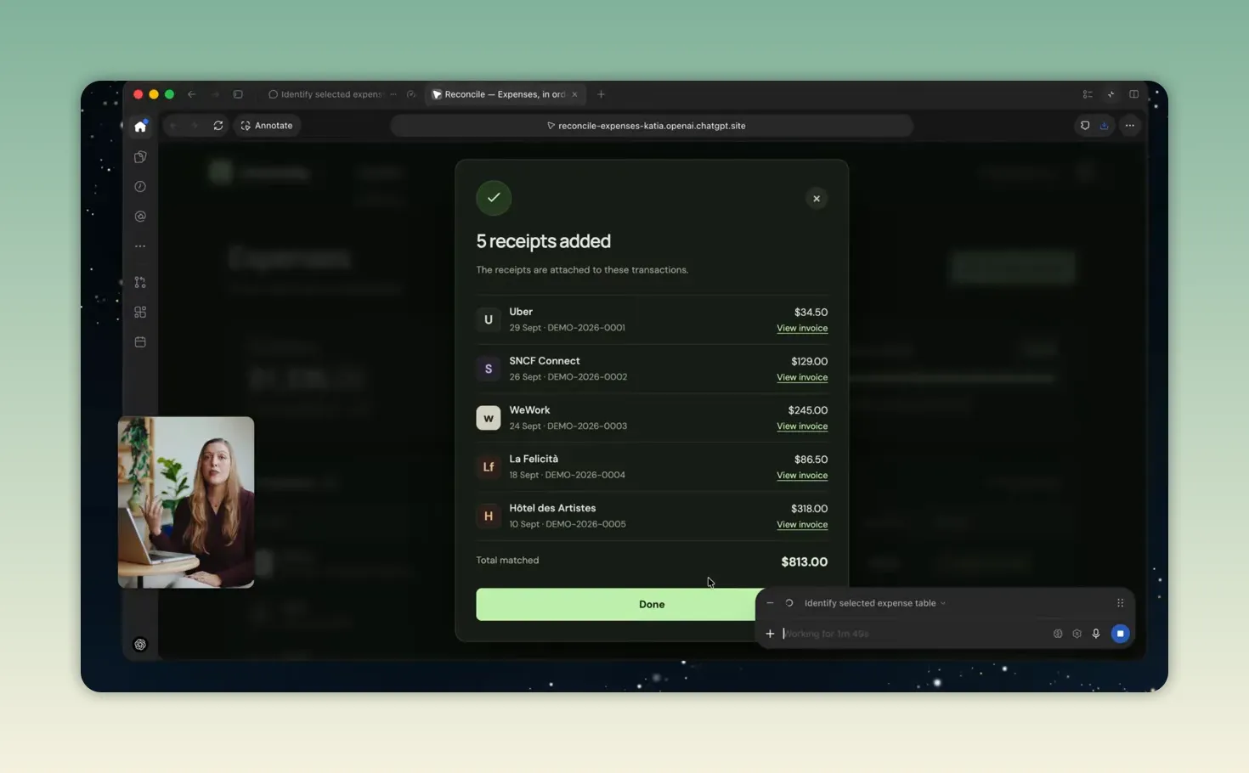The width and height of the screenshot is (1249, 773).
Task: Open the three-dot browser menu
Action: (x=1129, y=126)
